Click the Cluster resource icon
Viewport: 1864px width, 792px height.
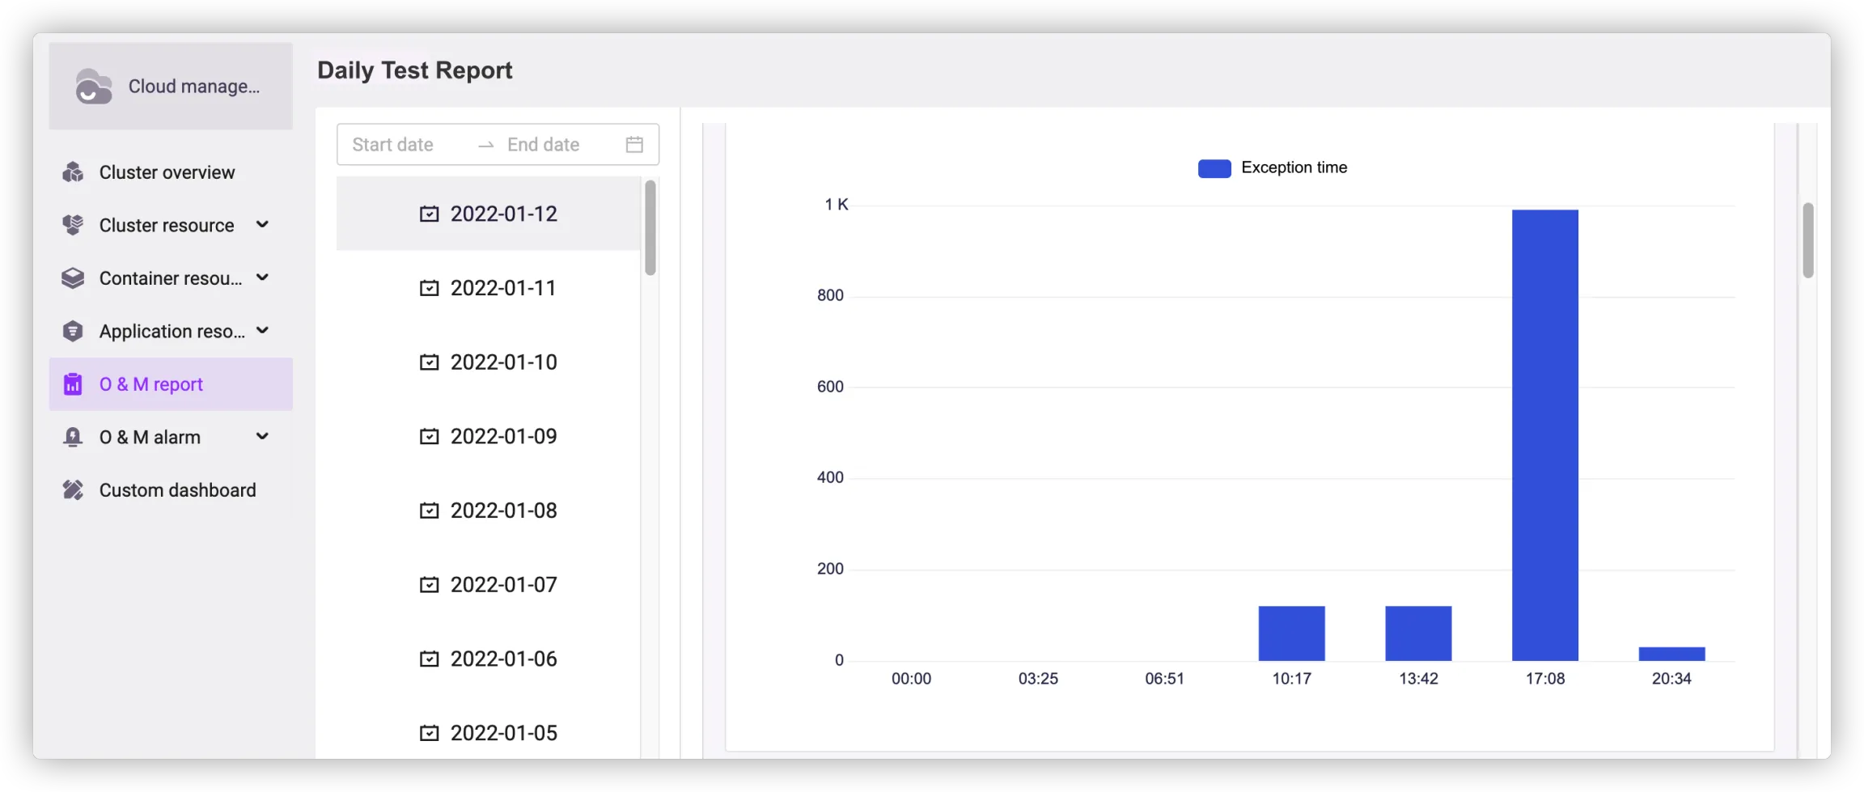[x=73, y=225]
